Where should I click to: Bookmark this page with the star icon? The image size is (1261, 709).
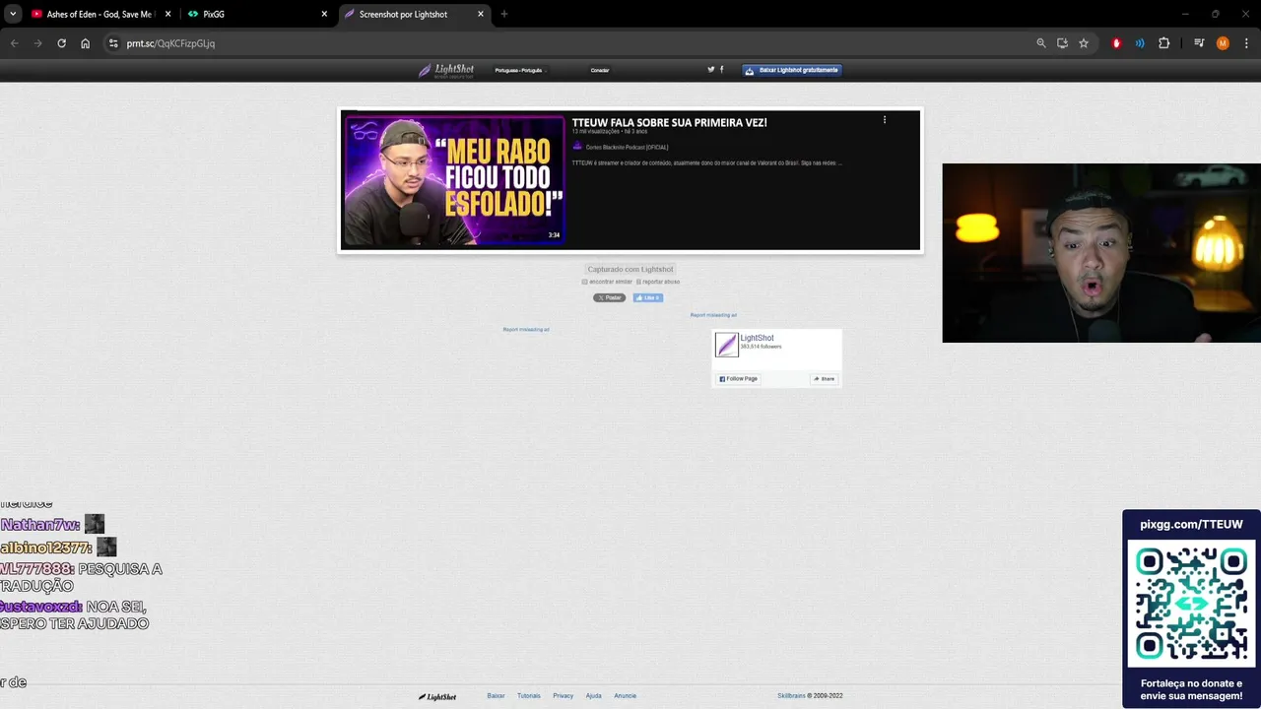1084,43
